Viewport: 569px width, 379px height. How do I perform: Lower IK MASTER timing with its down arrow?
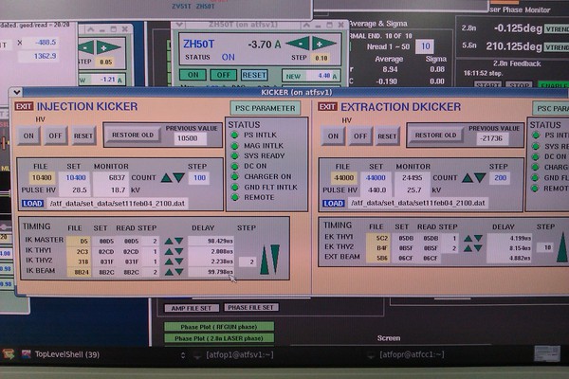pyautogui.click(x=179, y=241)
